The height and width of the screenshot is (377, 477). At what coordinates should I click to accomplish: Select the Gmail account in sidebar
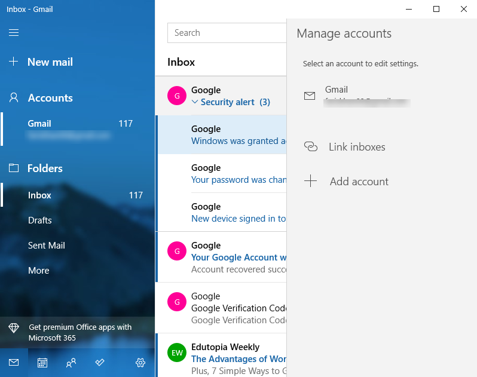(77, 129)
